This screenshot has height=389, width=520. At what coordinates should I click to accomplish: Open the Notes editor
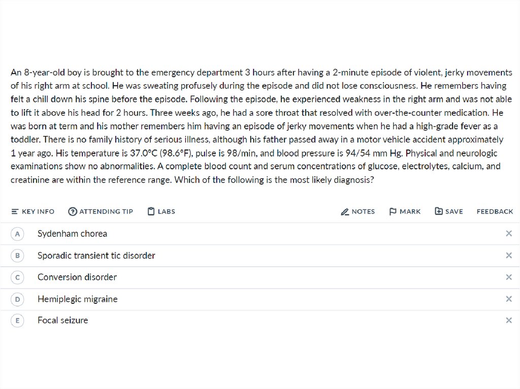click(358, 211)
